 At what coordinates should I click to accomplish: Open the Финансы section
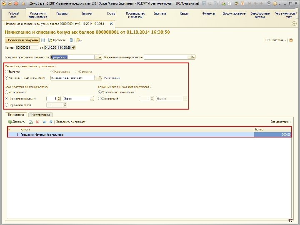(x=208, y=14)
